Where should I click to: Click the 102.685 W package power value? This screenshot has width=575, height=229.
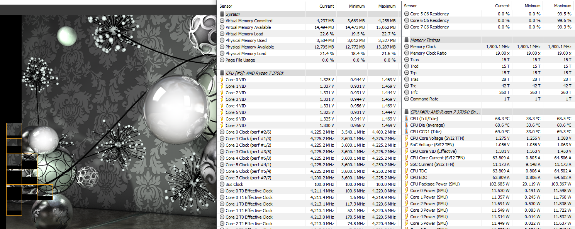[x=499, y=184]
